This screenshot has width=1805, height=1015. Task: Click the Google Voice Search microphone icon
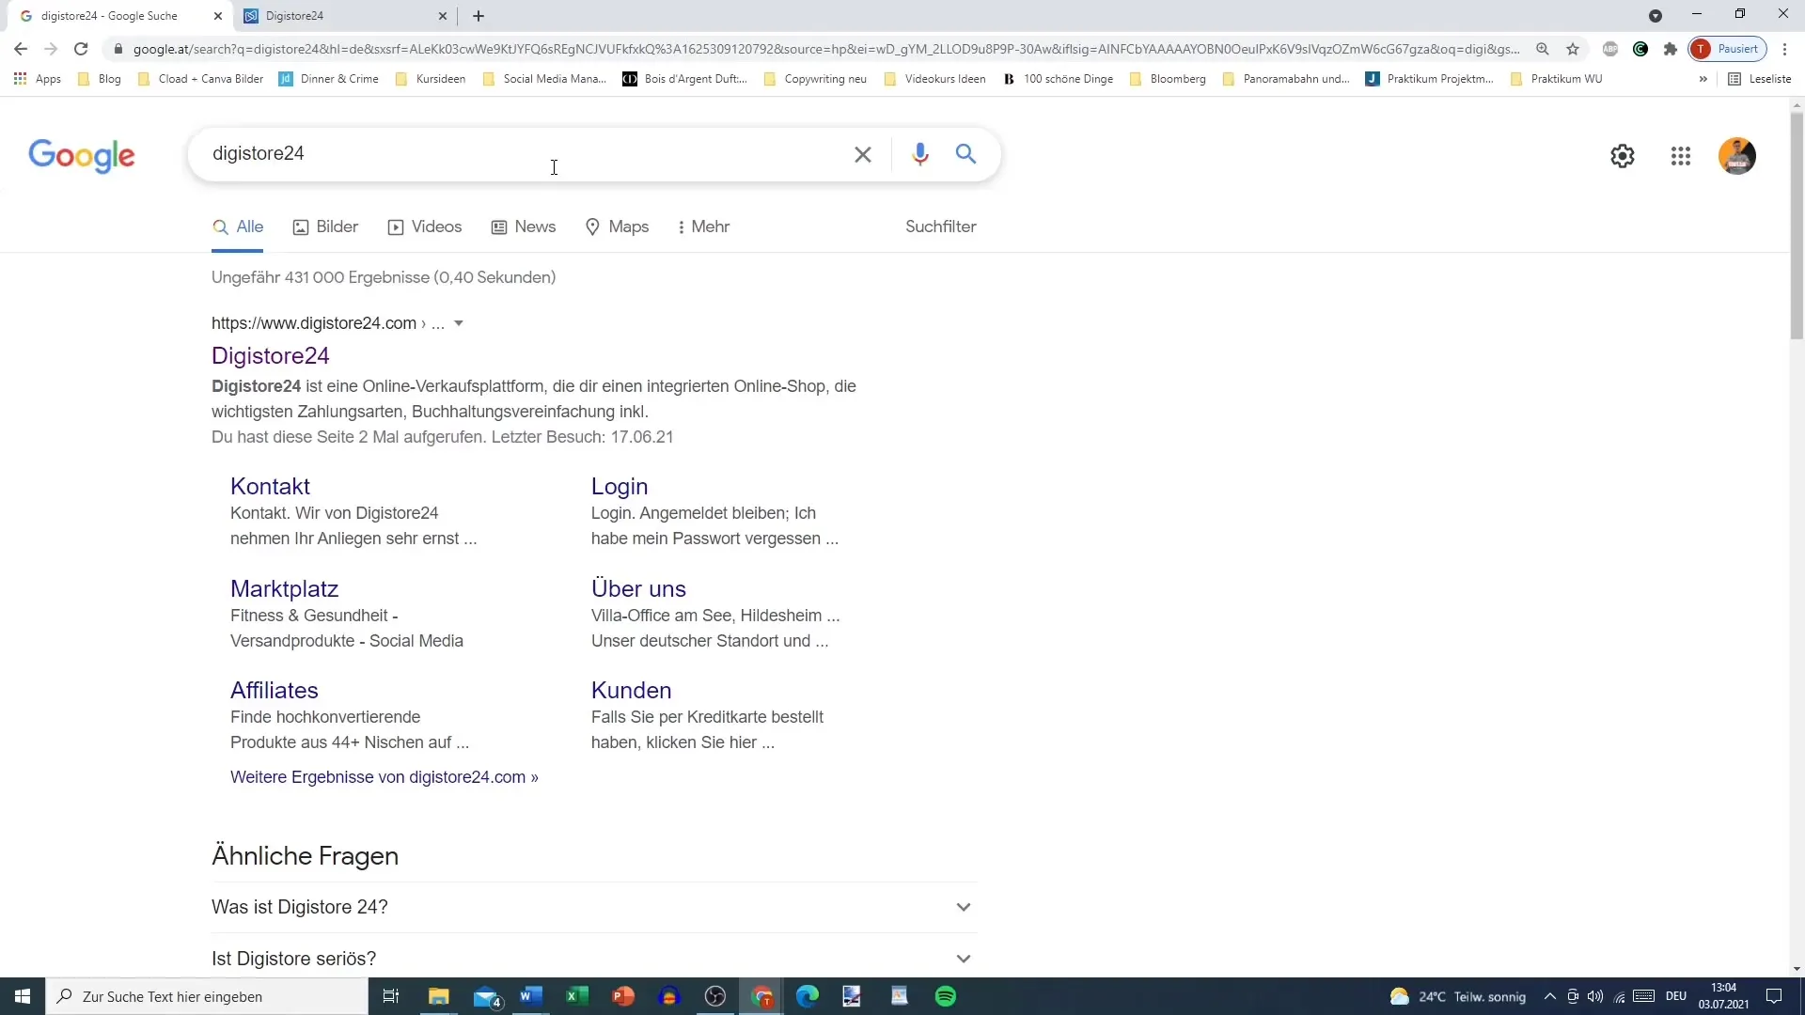pyautogui.click(x=918, y=154)
